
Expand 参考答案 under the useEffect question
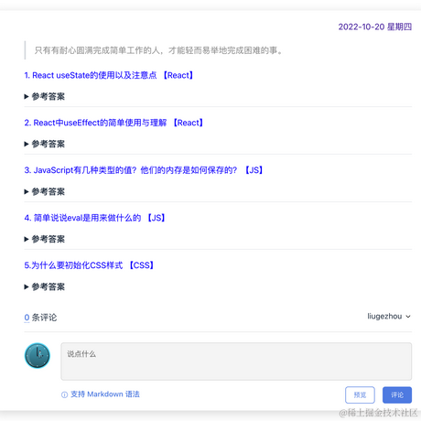pyautogui.click(x=45, y=144)
